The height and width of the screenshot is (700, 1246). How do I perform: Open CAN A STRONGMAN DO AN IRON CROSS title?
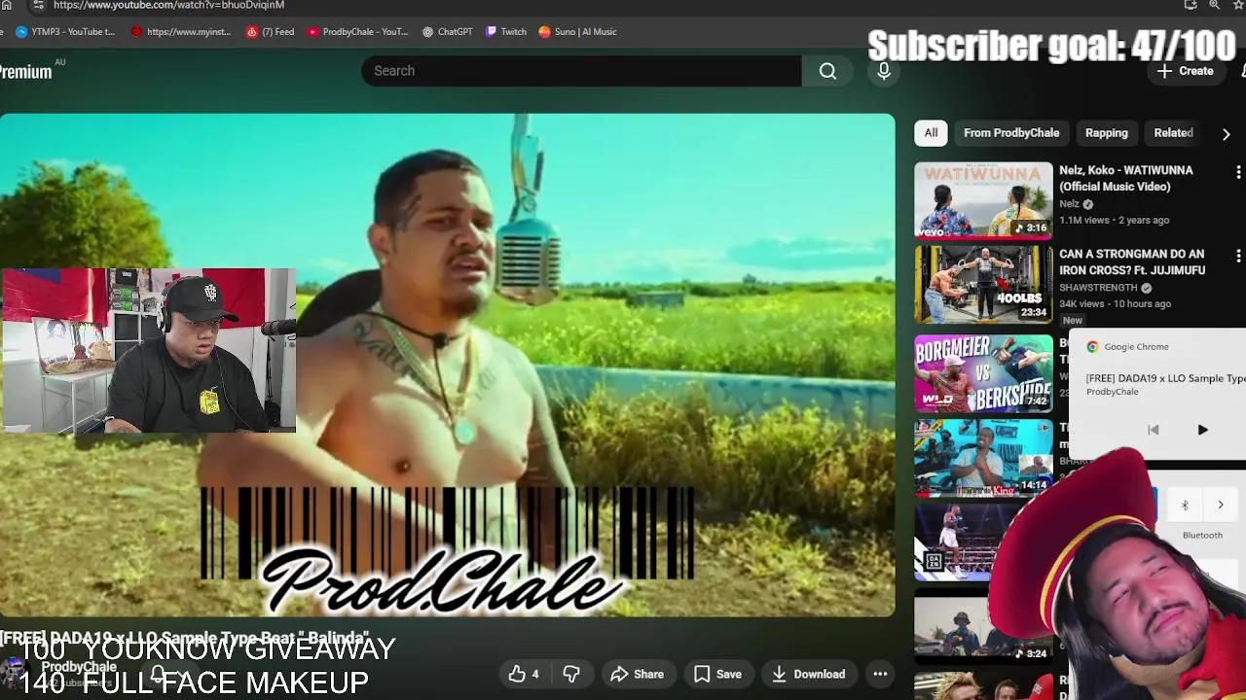(x=1132, y=262)
